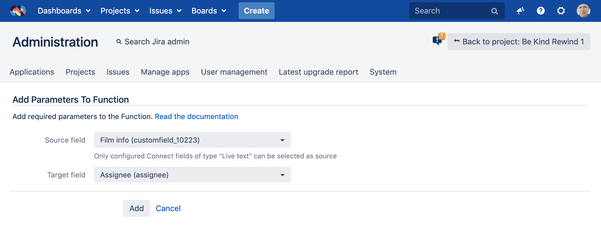Click the Add button
Screen dimensions: 601x233
(136, 208)
